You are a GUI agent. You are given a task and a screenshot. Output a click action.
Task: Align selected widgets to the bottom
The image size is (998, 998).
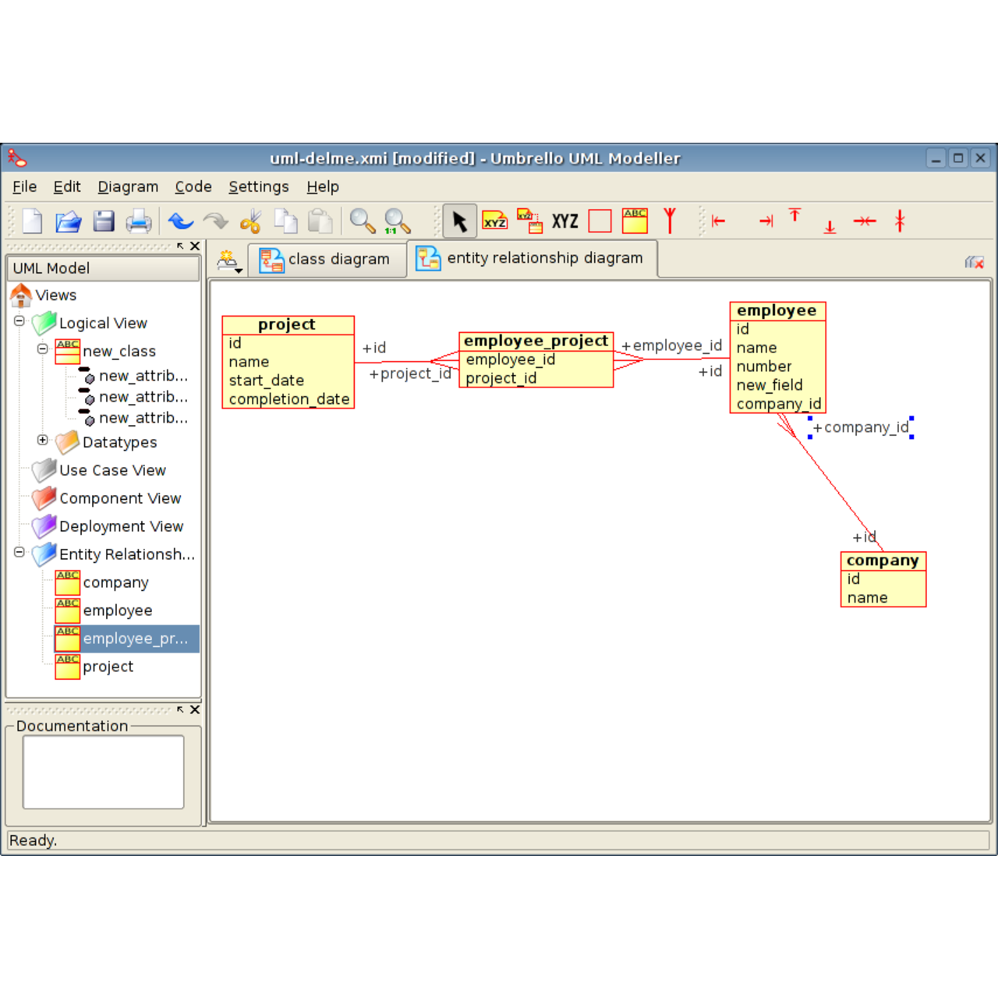[829, 225]
